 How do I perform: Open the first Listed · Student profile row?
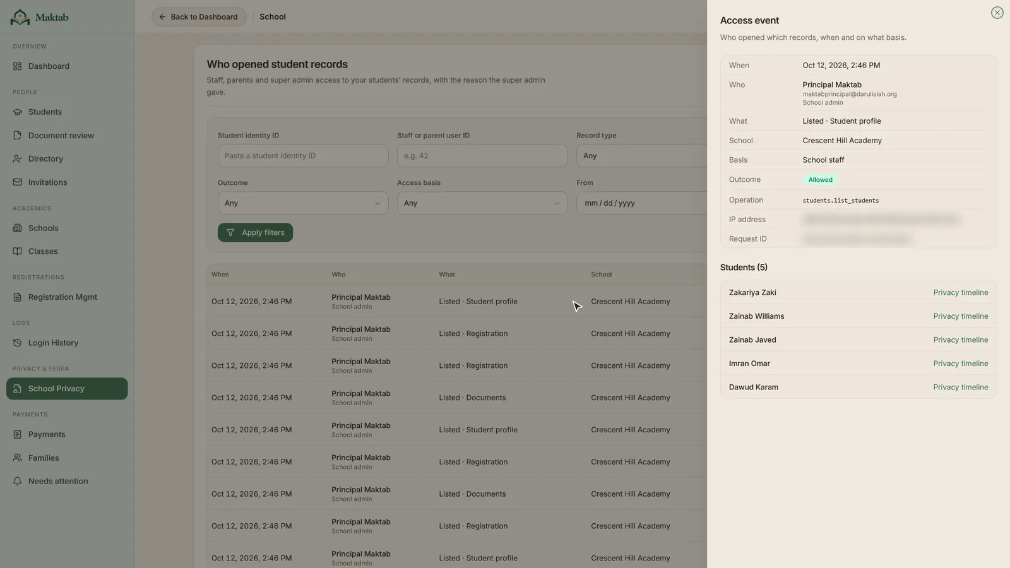pos(457,301)
